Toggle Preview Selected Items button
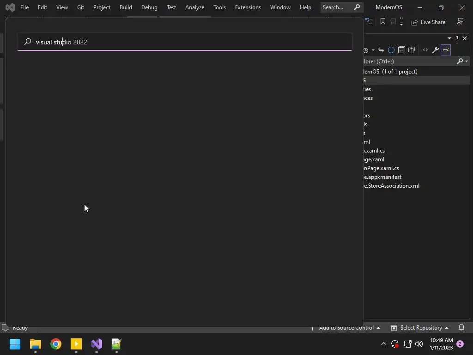The height and width of the screenshot is (355, 473). [446, 50]
